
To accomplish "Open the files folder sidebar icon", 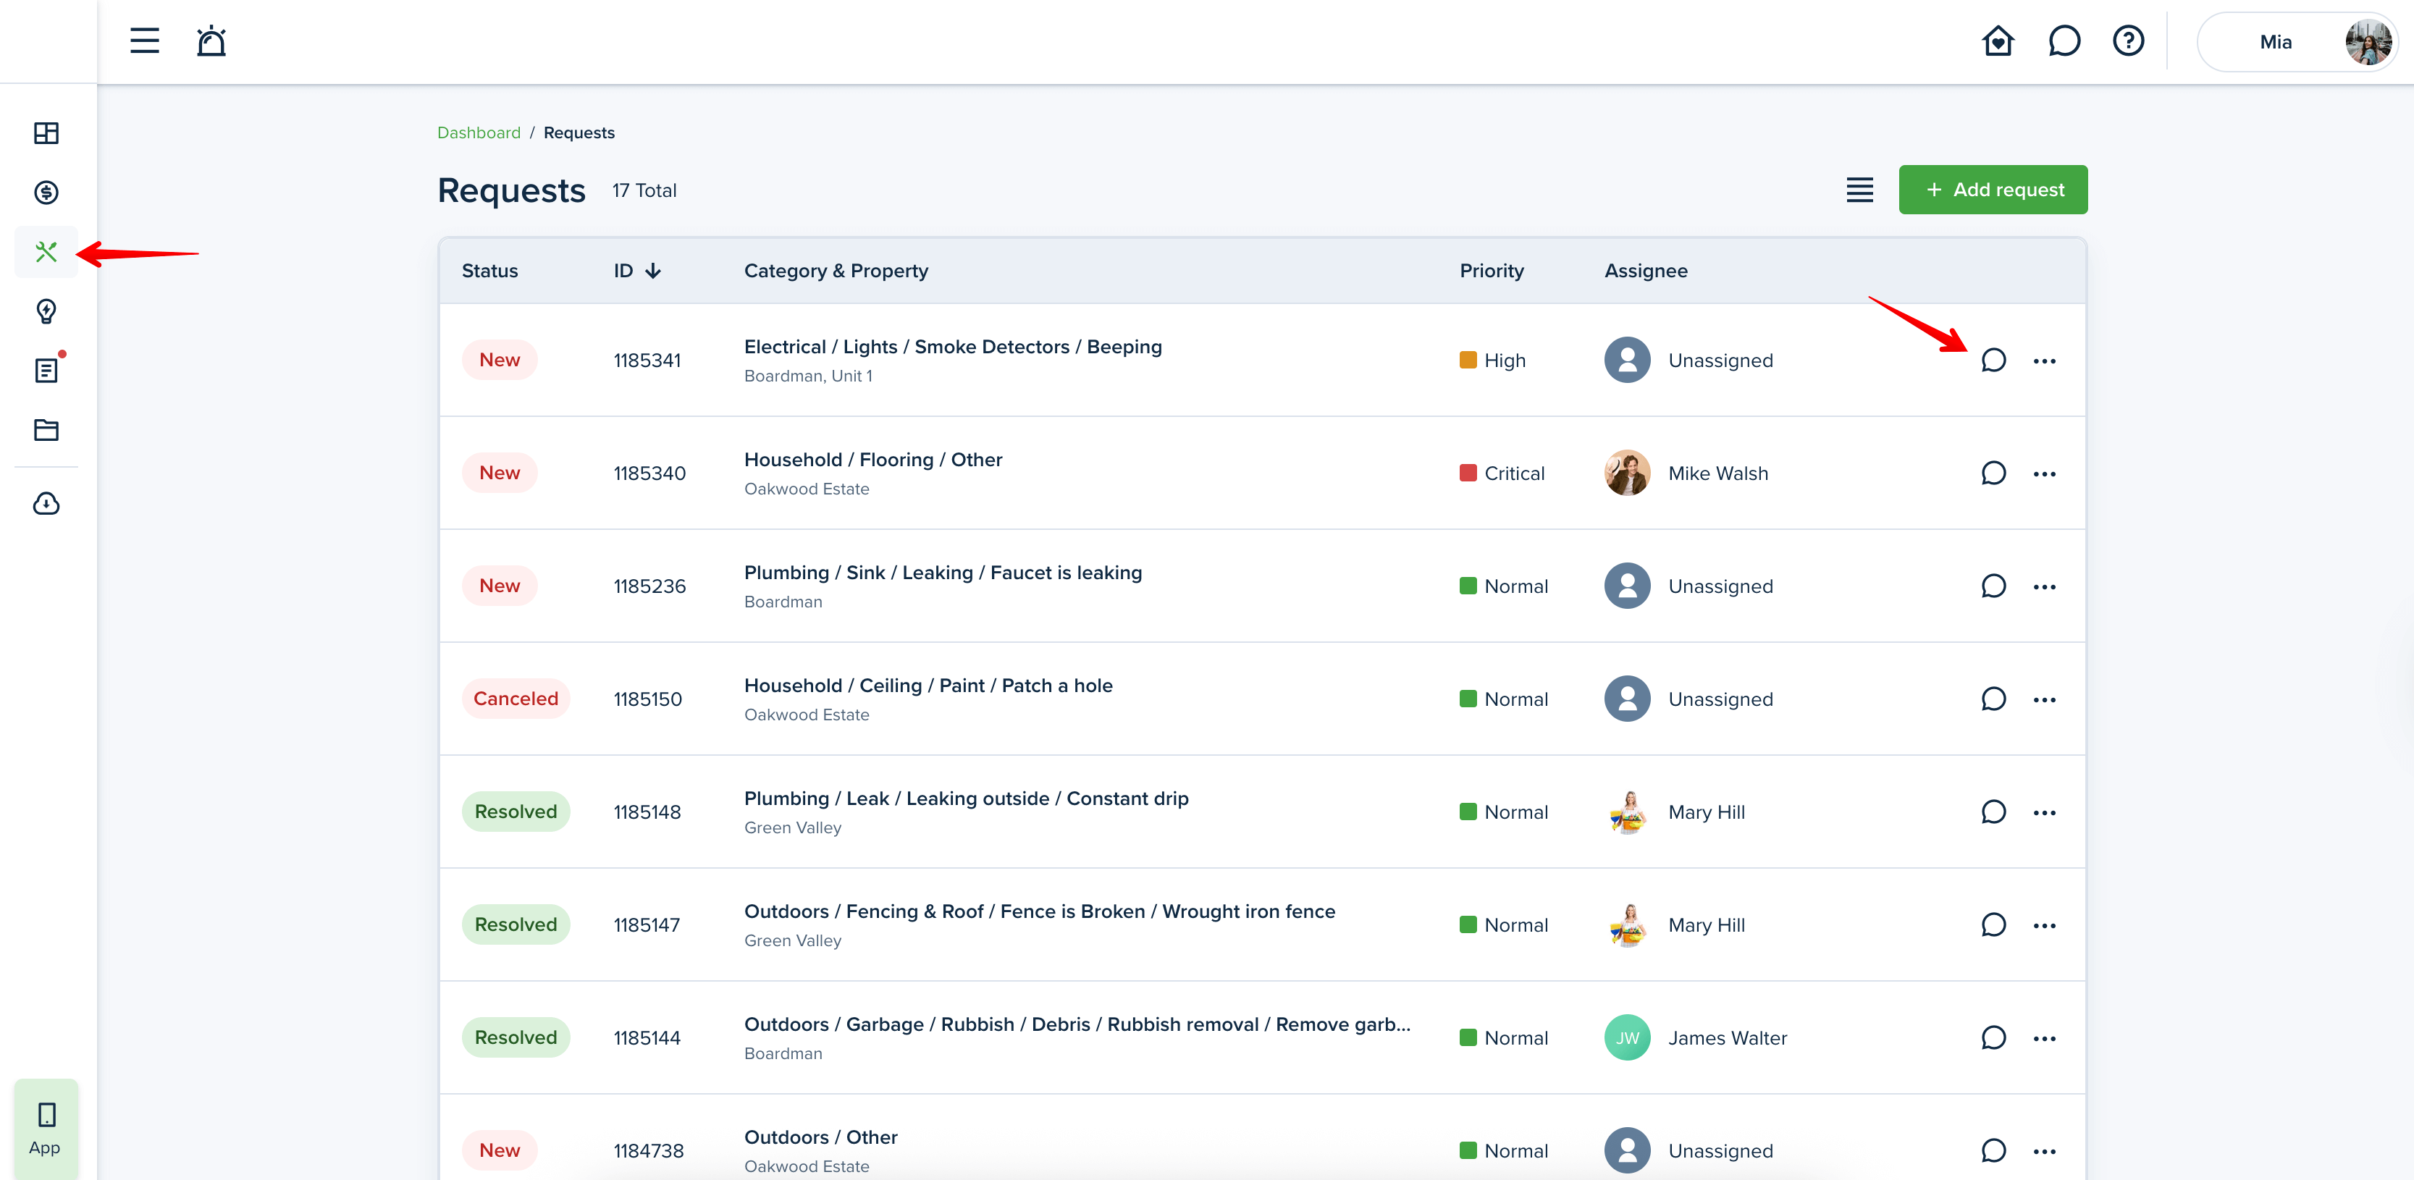I will coord(46,430).
